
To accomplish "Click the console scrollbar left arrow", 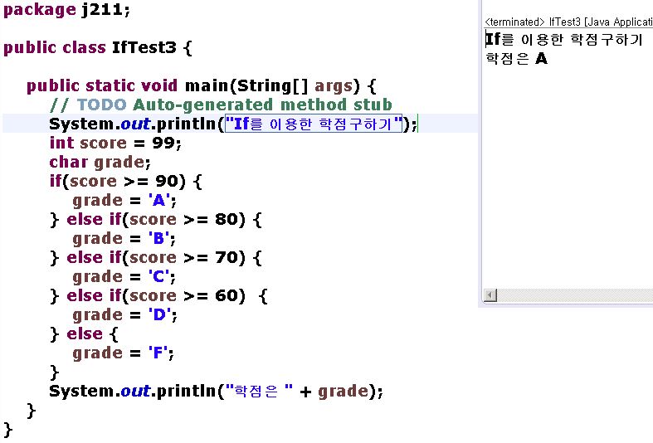I will (x=490, y=295).
